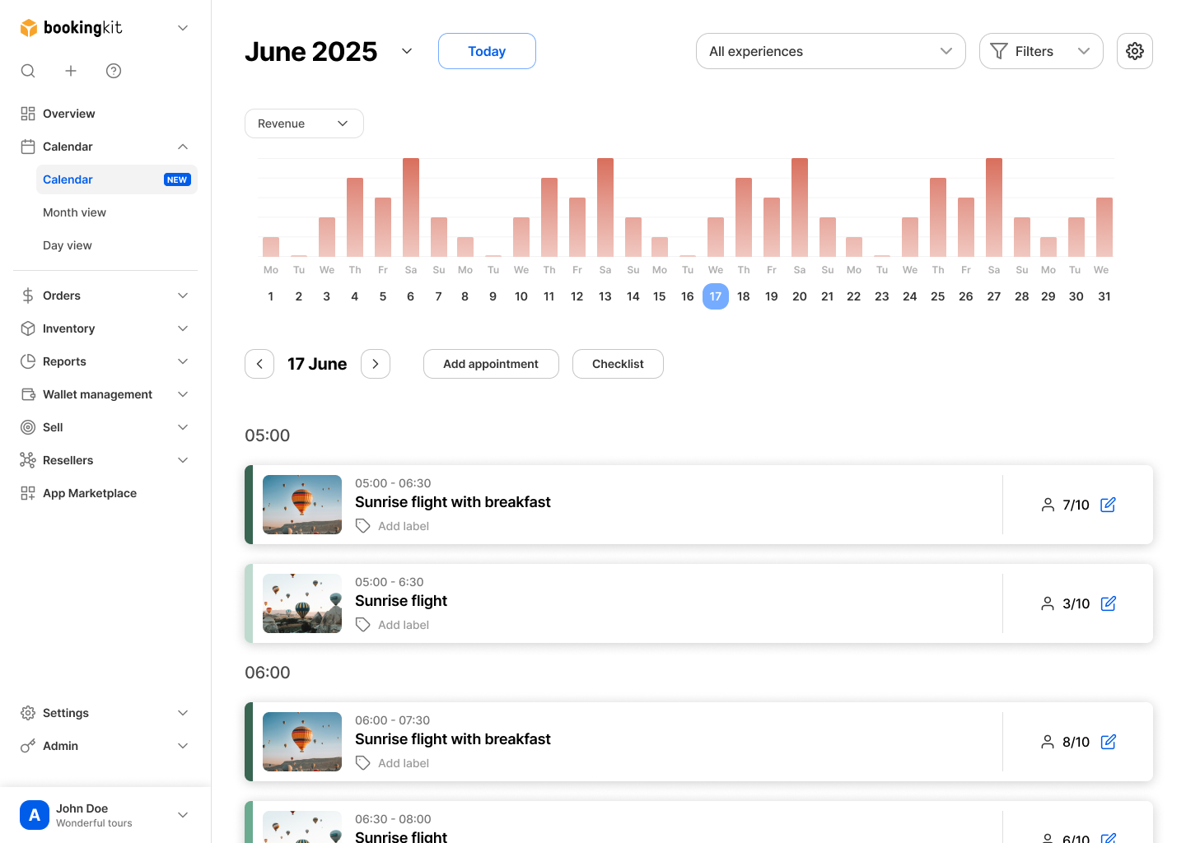The image size is (1186, 843).
Task: Open the calendar settings gear icon
Action: (x=1135, y=51)
